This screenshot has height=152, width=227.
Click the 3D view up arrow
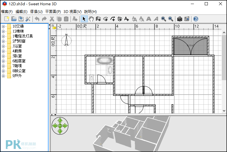coord(60,120)
